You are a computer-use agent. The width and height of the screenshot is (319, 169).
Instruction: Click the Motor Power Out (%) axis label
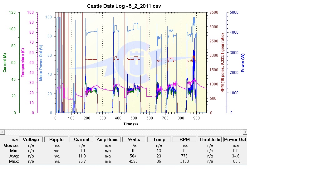[41, 63]
